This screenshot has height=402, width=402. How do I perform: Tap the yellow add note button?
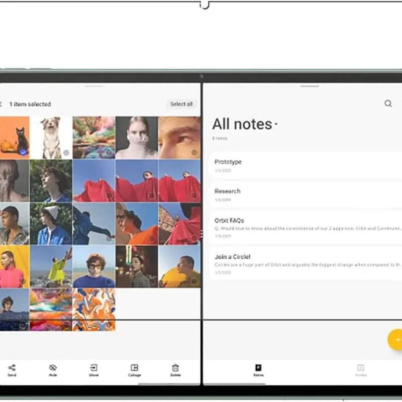point(396,340)
